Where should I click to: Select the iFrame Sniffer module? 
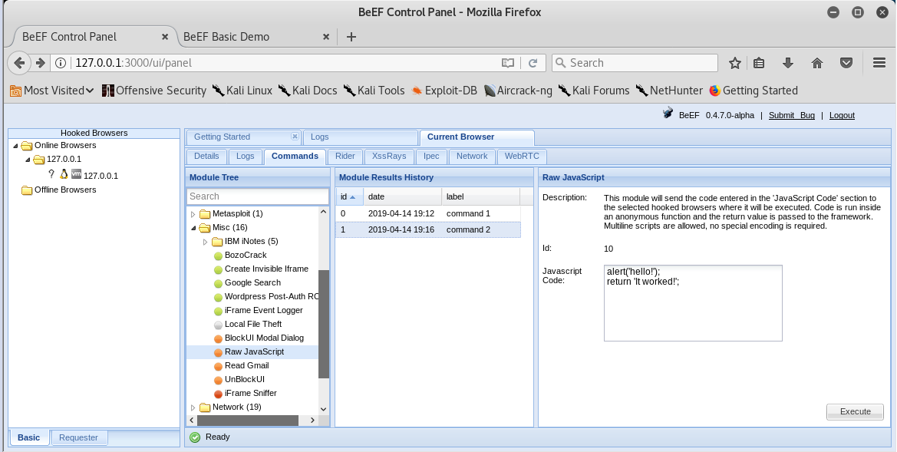tap(251, 393)
